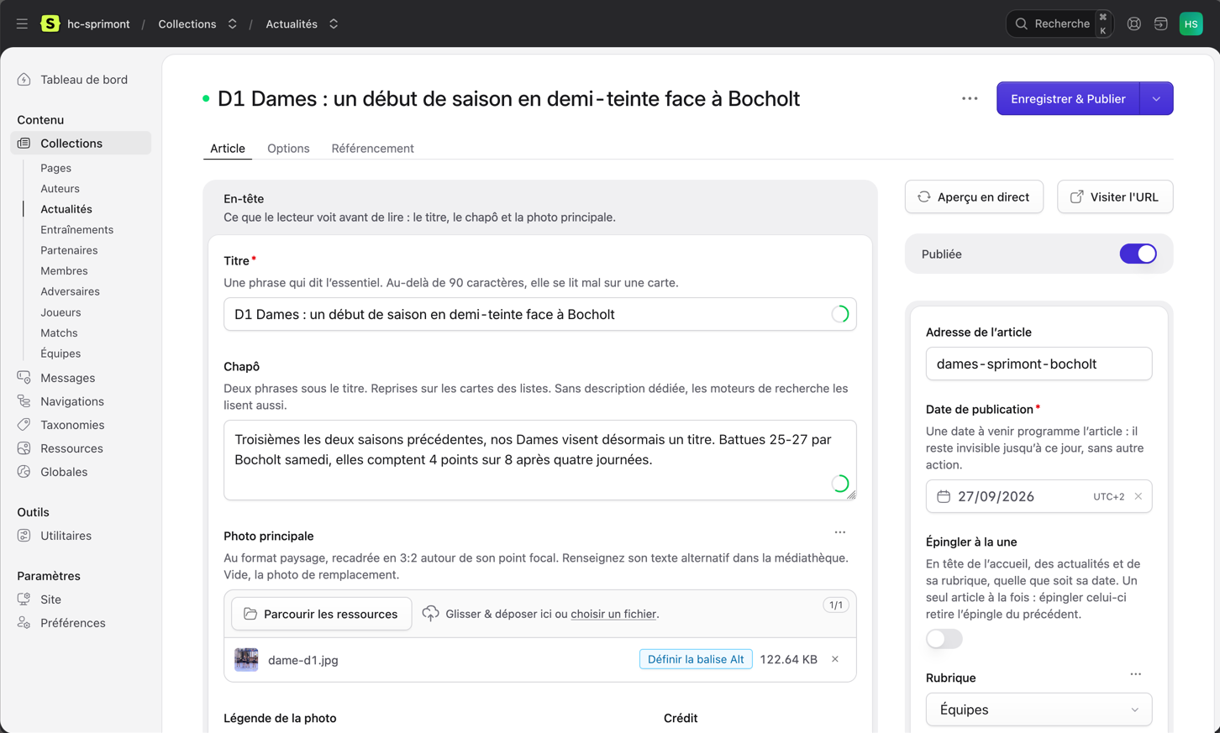Click the Site settings icon

tap(24, 599)
